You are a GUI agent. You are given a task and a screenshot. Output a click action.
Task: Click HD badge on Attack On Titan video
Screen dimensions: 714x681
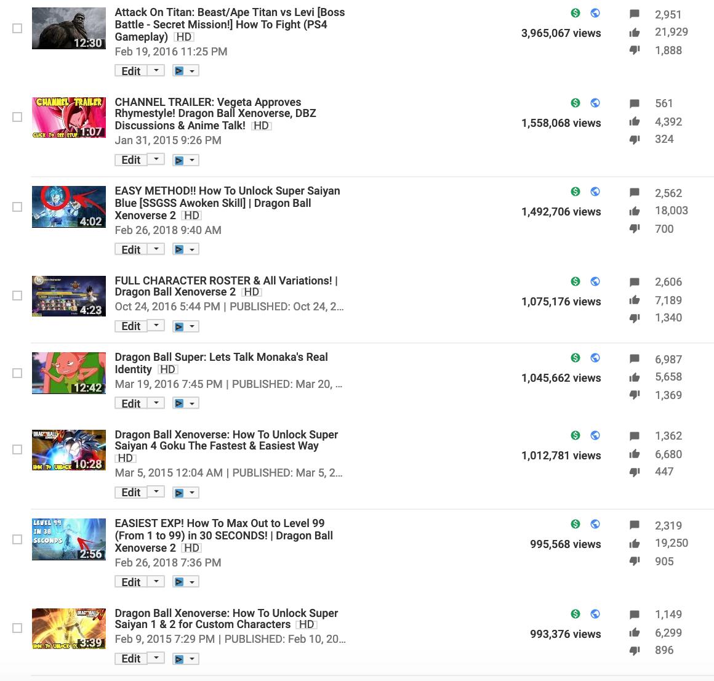(x=184, y=37)
